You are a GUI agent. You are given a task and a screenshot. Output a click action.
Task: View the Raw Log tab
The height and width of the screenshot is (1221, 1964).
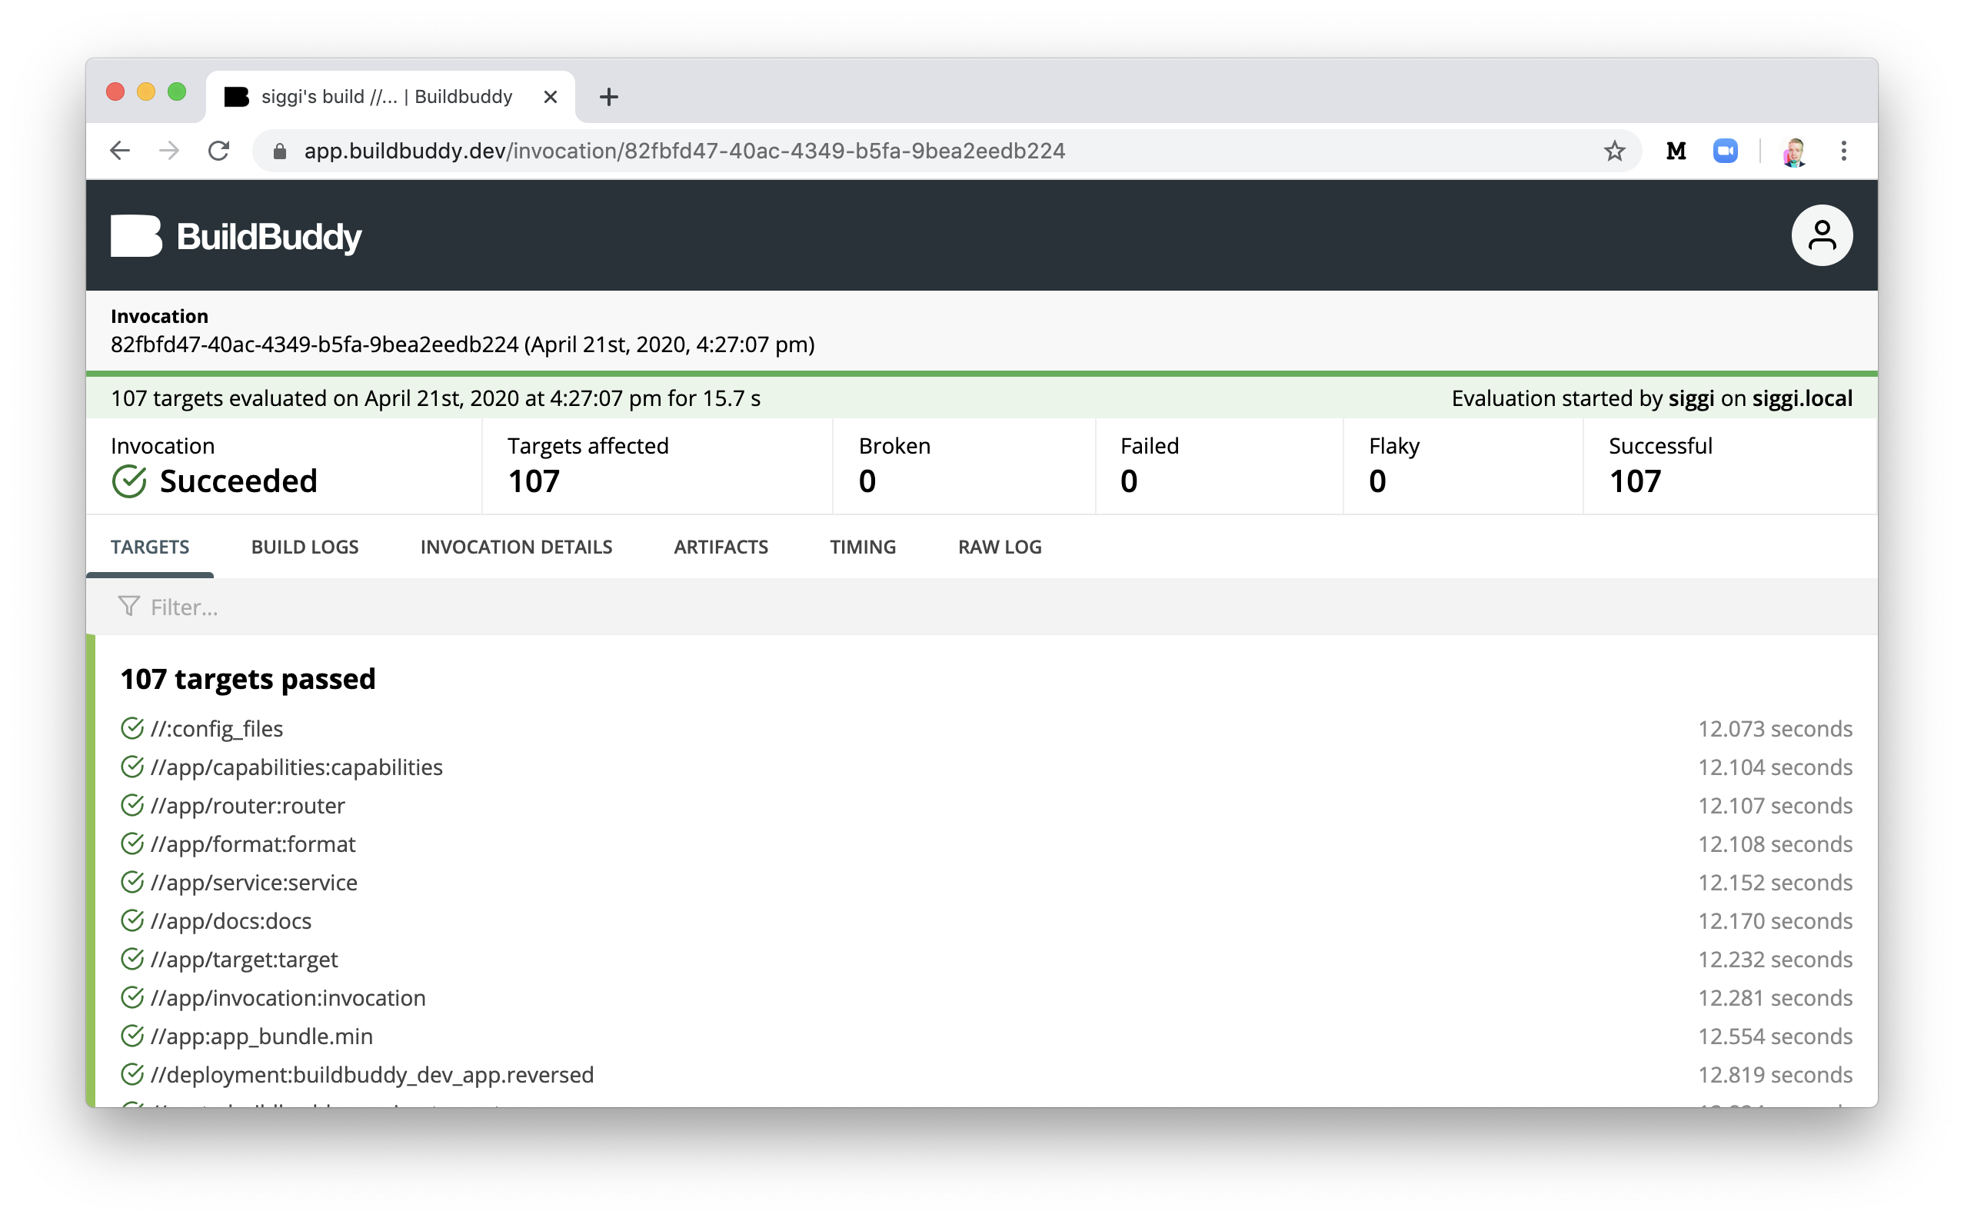coord(1000,547)
